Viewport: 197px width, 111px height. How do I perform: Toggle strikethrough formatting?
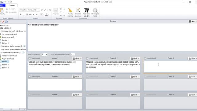click(x=30, y=14)
